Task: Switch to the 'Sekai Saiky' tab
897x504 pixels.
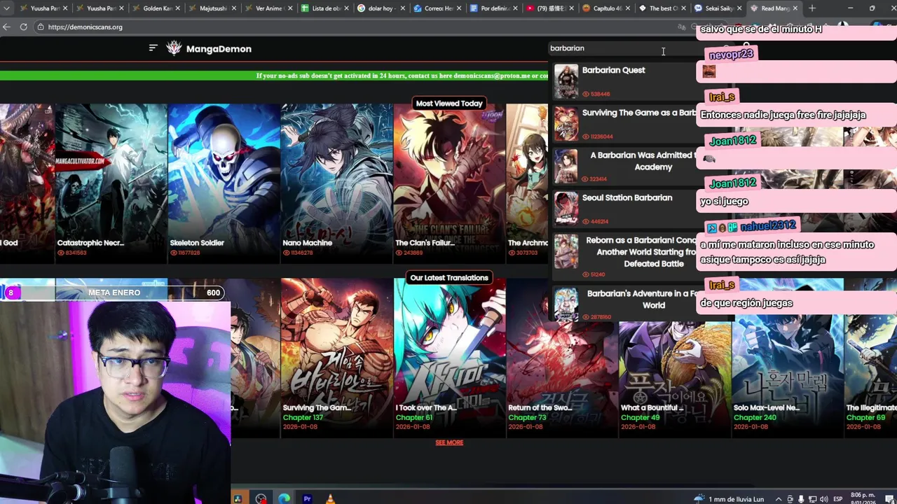Action: pos(716,8)
